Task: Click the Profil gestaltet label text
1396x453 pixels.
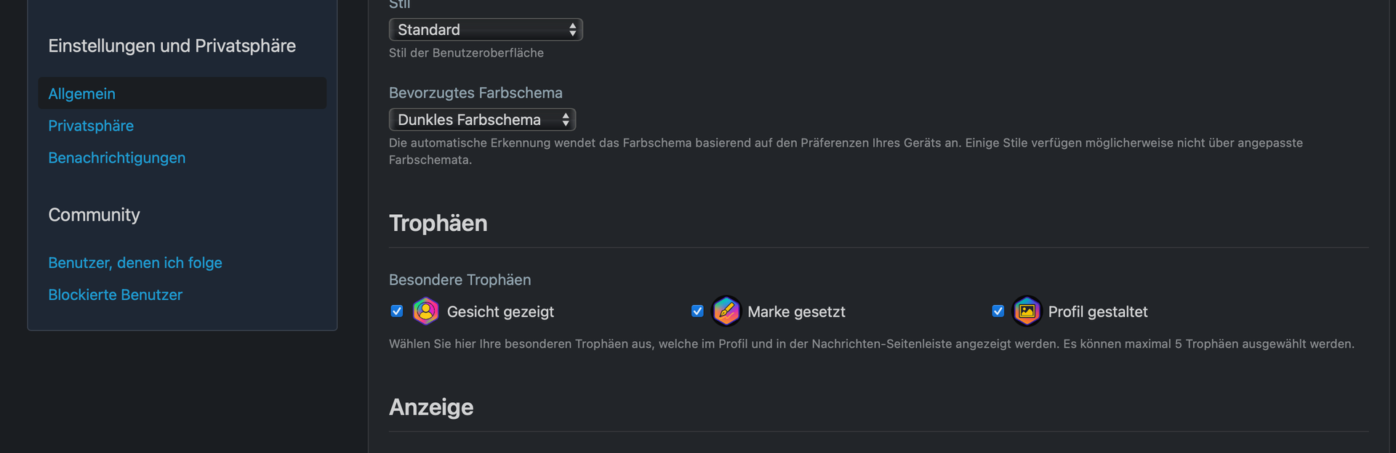Action: [x=1098, y=312]
